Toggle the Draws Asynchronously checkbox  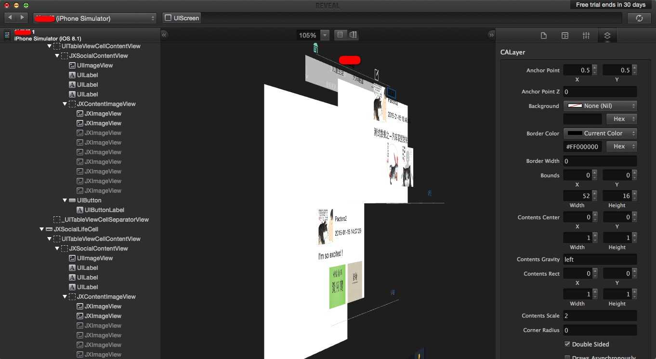tap(567, 358)
